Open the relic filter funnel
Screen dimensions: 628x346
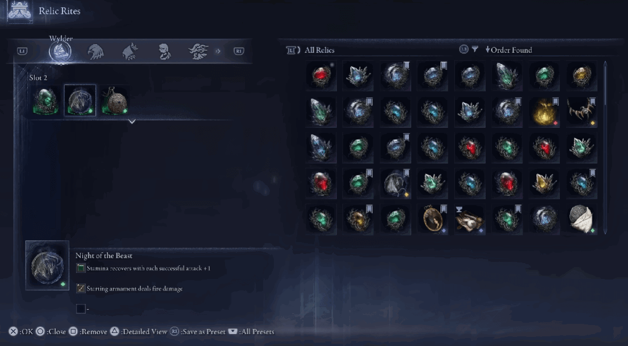coord(475,49)
